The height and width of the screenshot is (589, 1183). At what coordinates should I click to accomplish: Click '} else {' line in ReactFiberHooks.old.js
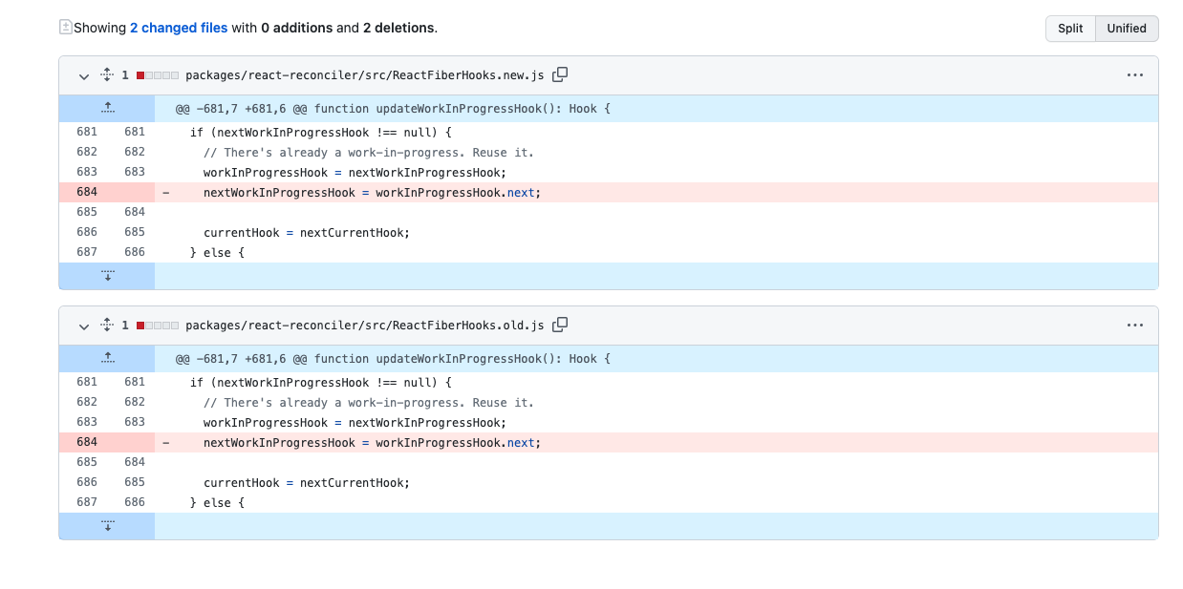click(x=217, y=502)
